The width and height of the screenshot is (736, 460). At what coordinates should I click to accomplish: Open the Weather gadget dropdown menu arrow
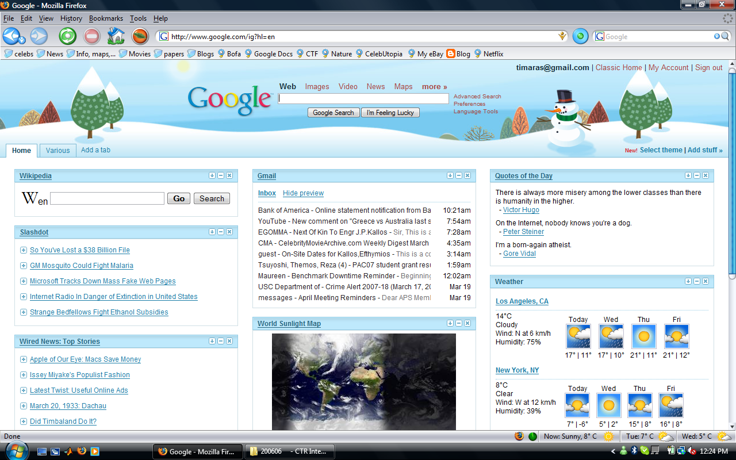pos(688,281)
